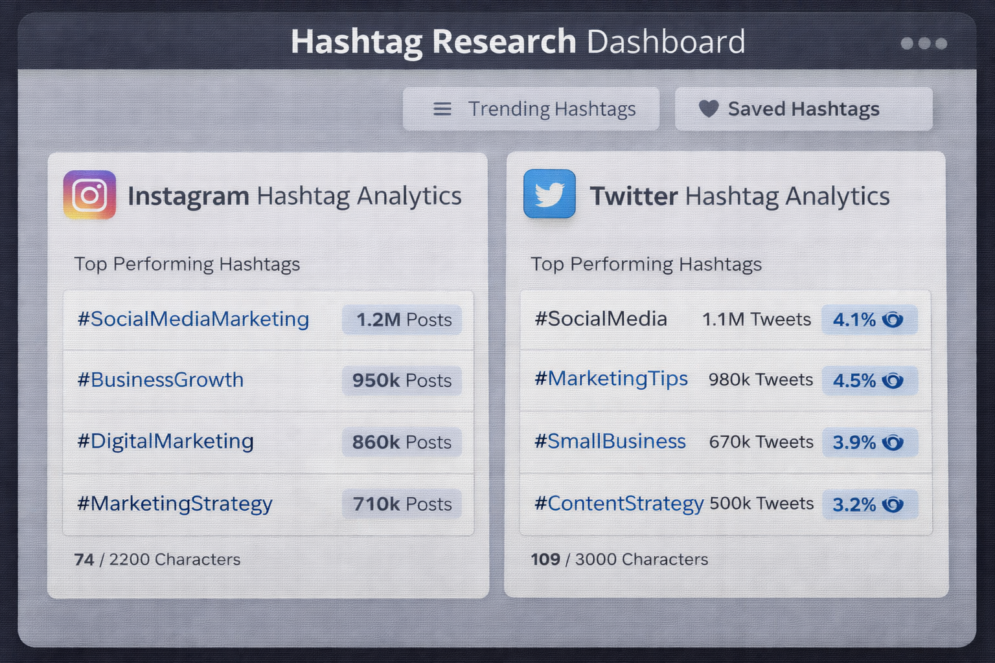Click the Twitter bird icon
Screen dimensions: 995x663
point(548,194)
